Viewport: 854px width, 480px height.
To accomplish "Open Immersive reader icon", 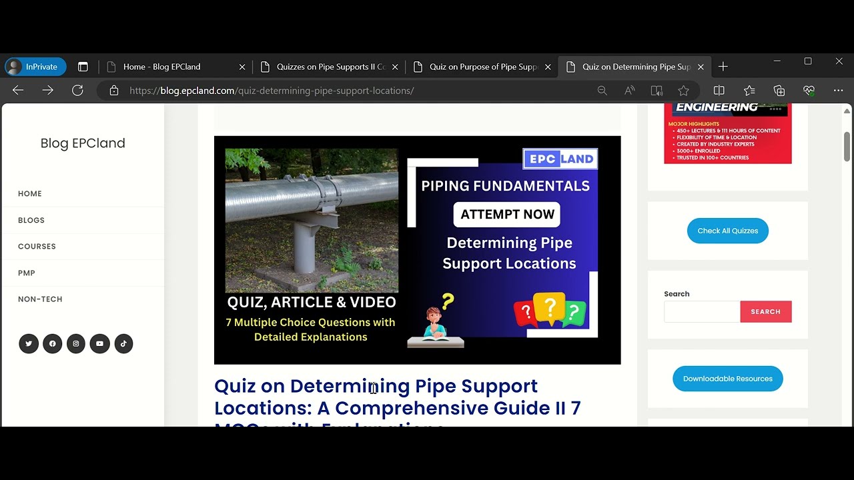I will click(657, 91).
